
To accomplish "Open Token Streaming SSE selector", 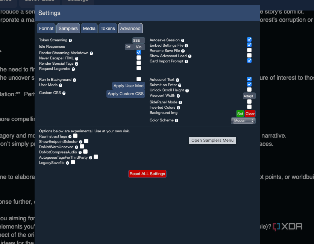I will pyautogui.click(x=138, y=40).
